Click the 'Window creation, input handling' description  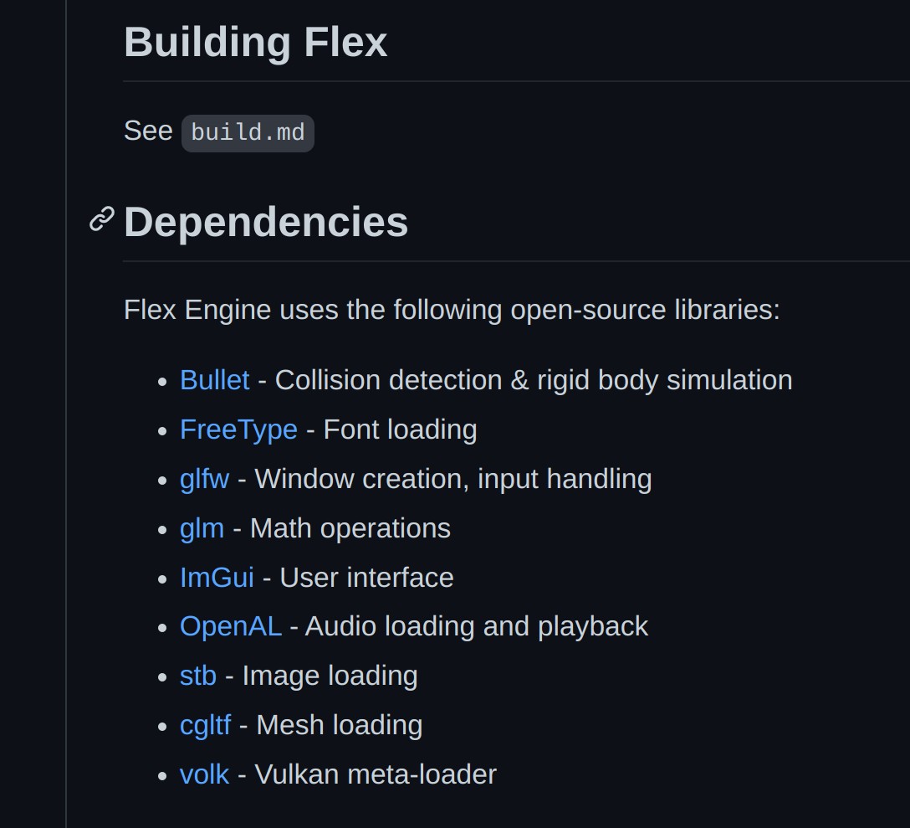[x=453, y=480]
